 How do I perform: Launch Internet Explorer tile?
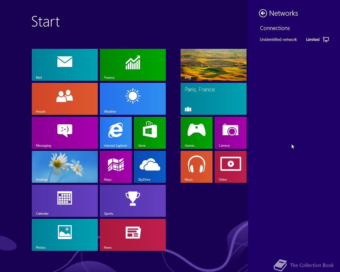[x=116, y=133]
